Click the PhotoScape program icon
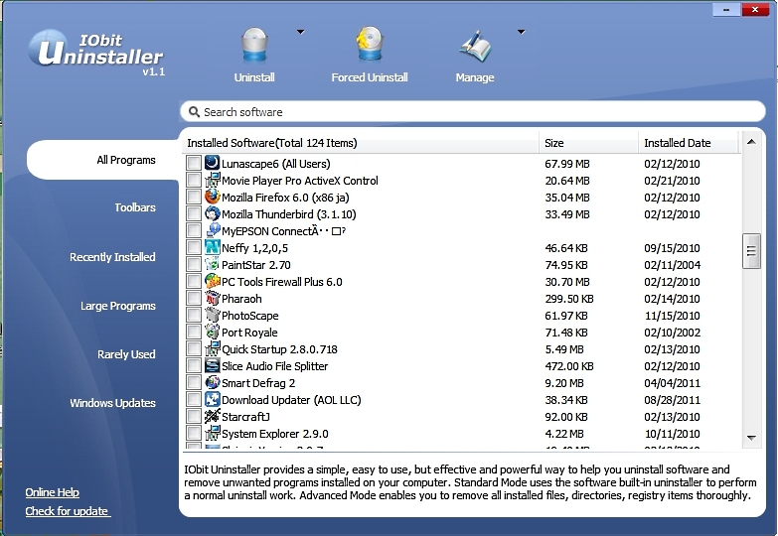The height and width of the screenshot is (536, 778). coord(213,315)
